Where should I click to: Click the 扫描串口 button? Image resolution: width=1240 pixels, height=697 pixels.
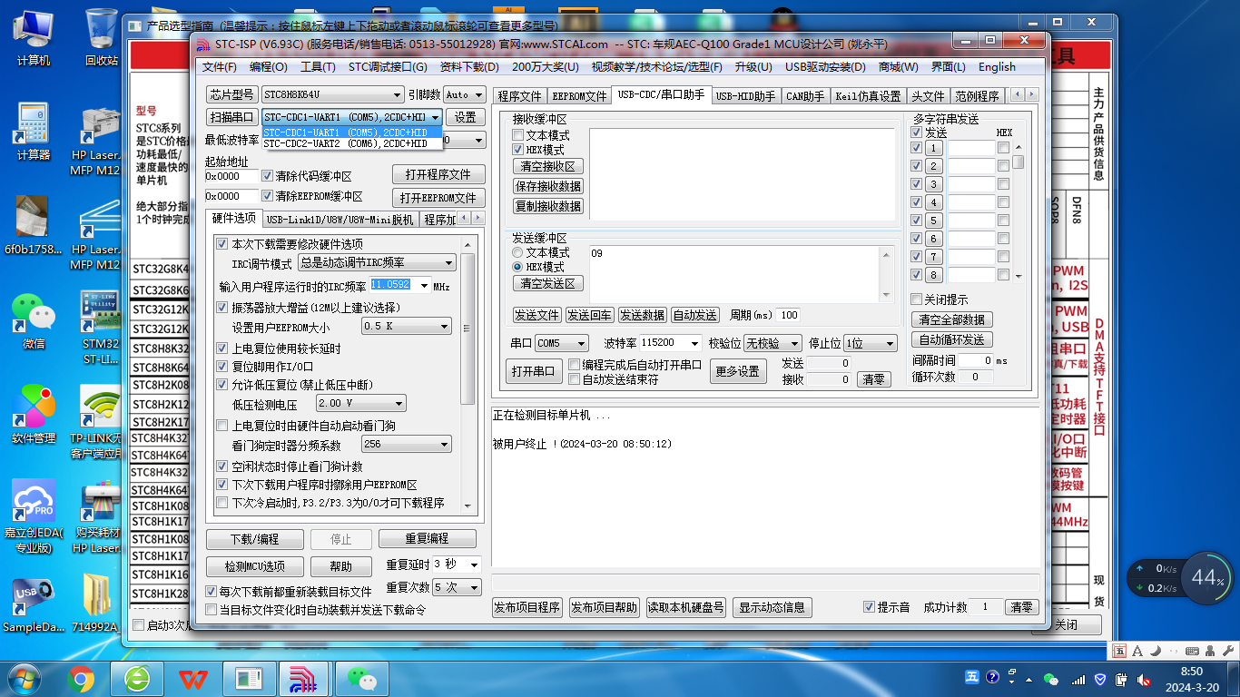coord(232,117)
